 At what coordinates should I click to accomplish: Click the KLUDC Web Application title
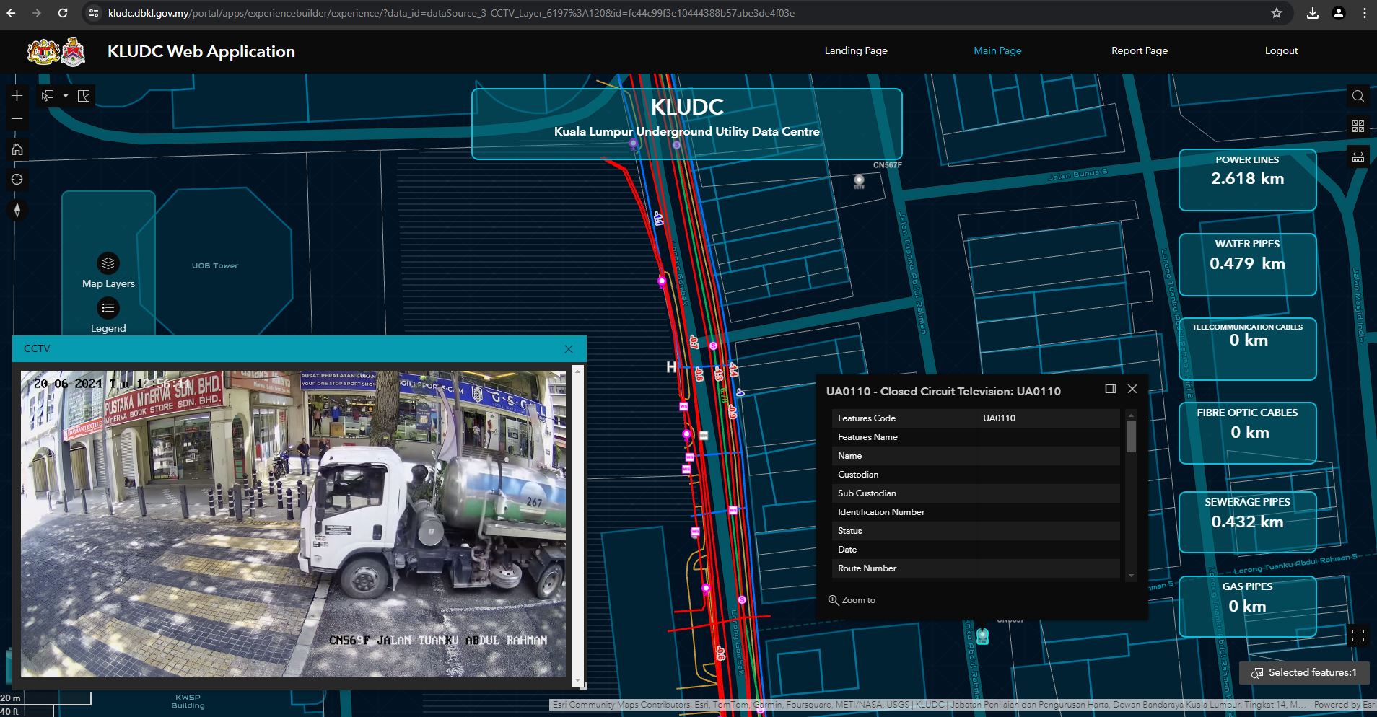point(201,51)
